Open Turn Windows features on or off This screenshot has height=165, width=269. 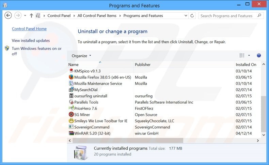tap(36, 51)
